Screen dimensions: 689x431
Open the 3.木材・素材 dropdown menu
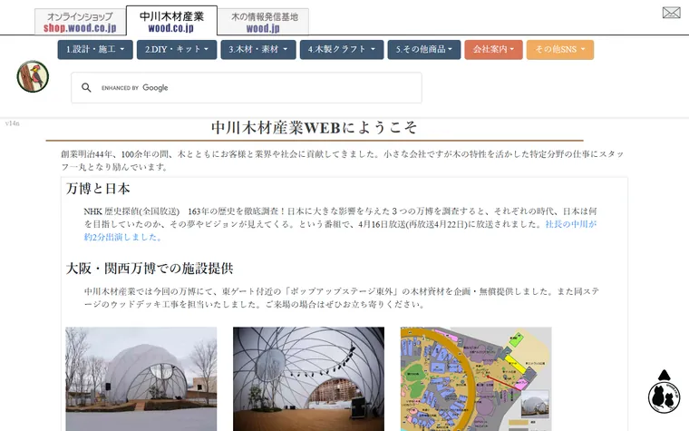[258, 49]
